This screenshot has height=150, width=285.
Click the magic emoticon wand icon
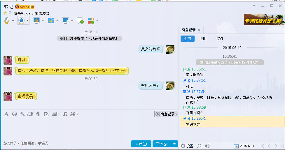[x=22, y=114]
